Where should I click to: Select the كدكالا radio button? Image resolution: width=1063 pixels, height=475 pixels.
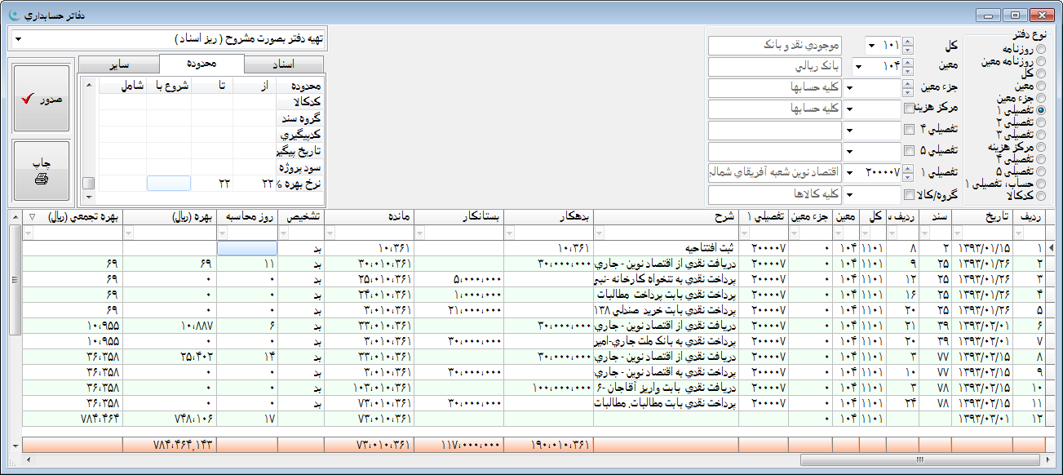[x=1040, y=196]
